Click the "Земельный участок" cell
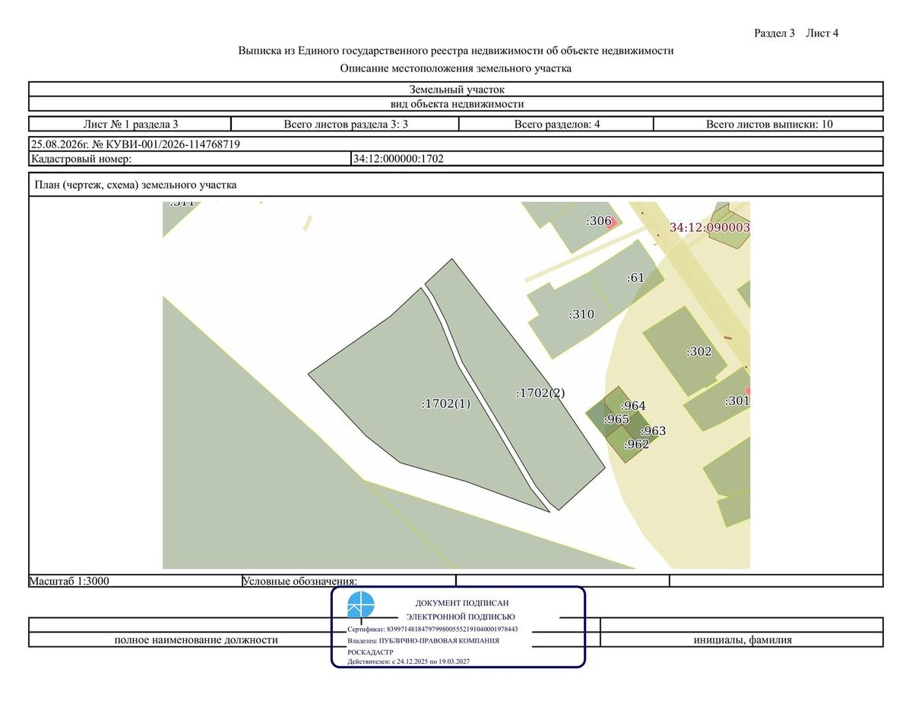Image resolution: width=912 pixels, height=704 pixels. click(456, 90)
